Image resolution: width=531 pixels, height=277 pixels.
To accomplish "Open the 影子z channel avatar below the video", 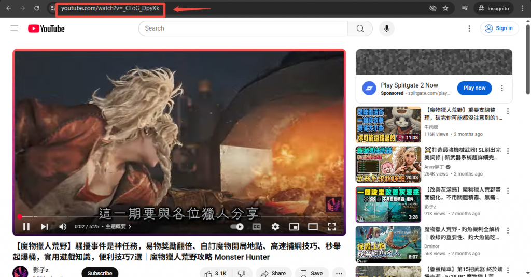I will click(20, 272).
